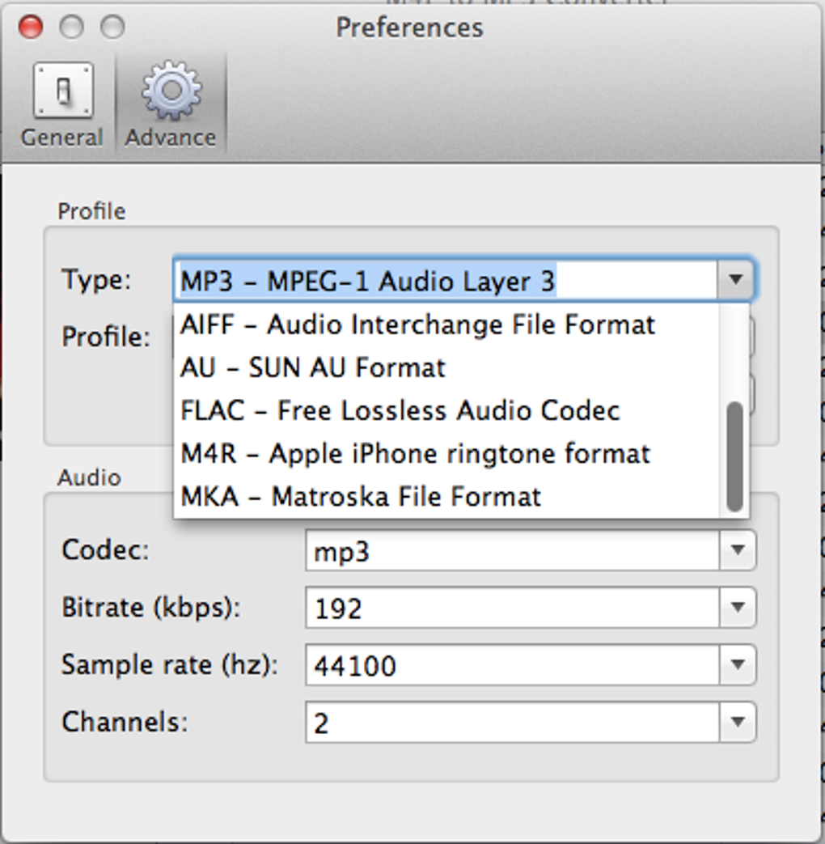
Task: Click the Channels field showing 2
Action: click(x=511, y=723)
